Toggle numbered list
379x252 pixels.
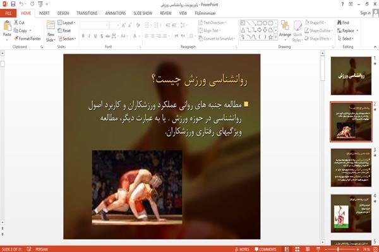pyautogui.click(x=156, y=25)
